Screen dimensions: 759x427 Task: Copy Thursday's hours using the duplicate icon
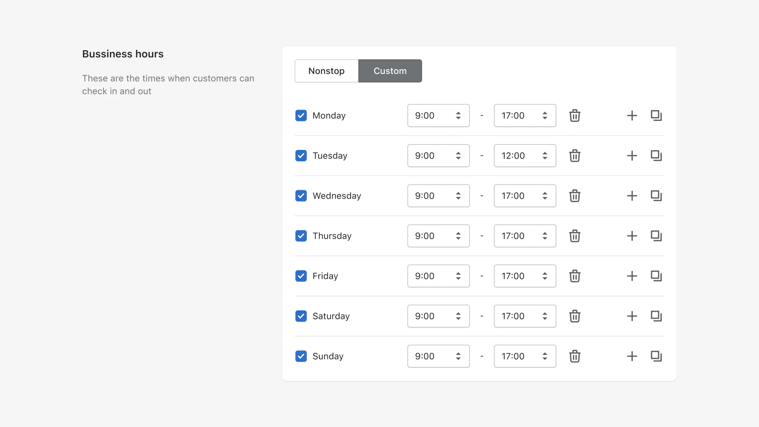tap(657, 236)
